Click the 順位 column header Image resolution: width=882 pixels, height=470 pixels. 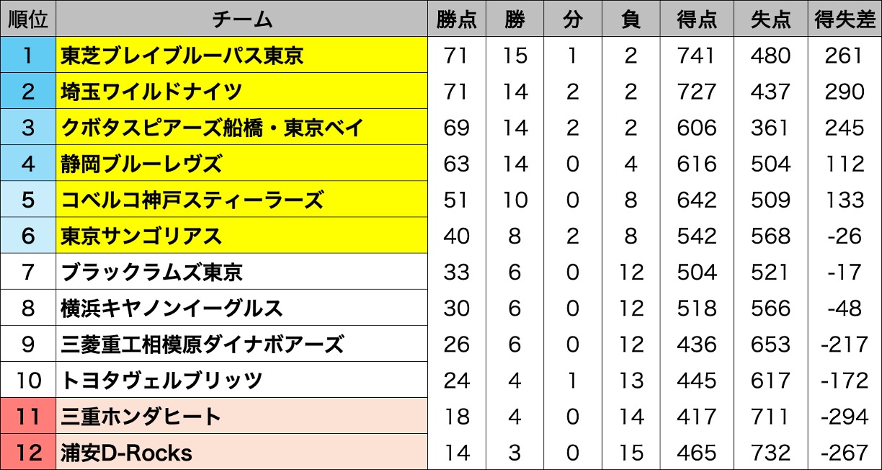28,19
